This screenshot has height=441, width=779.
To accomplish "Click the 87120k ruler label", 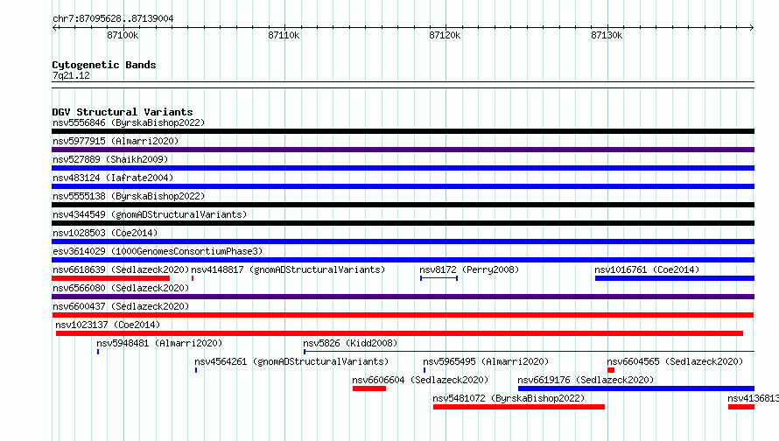I will (x=445, y=35).
